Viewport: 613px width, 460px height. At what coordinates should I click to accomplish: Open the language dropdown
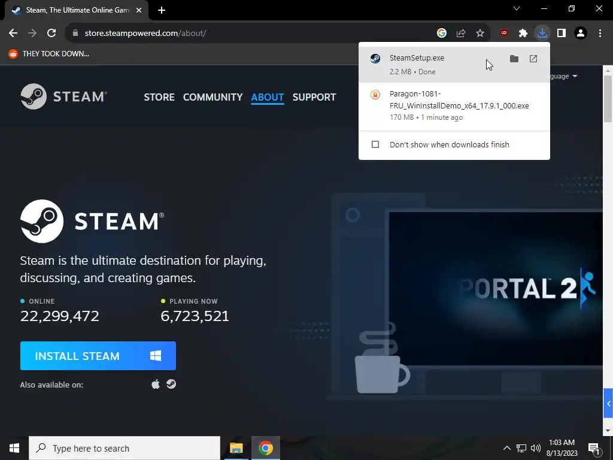coord(564,76)
